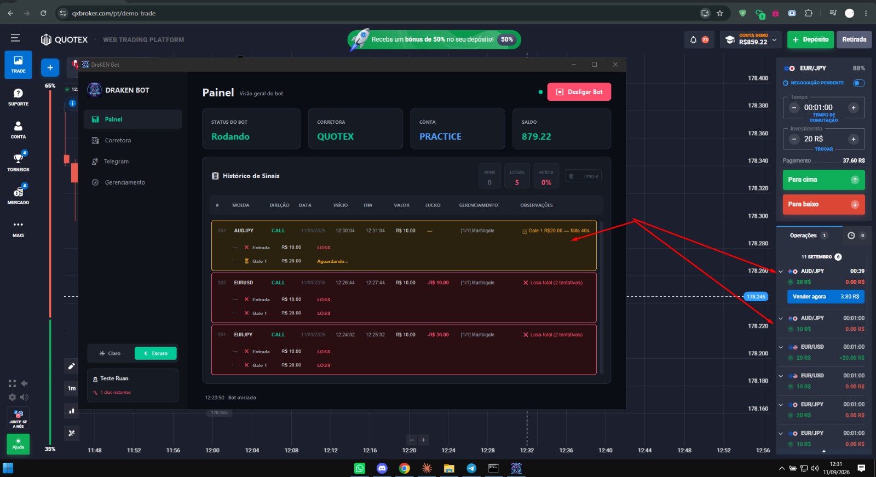
Task: Increase the investment amount with plus
Action: (x=853, y=139)
